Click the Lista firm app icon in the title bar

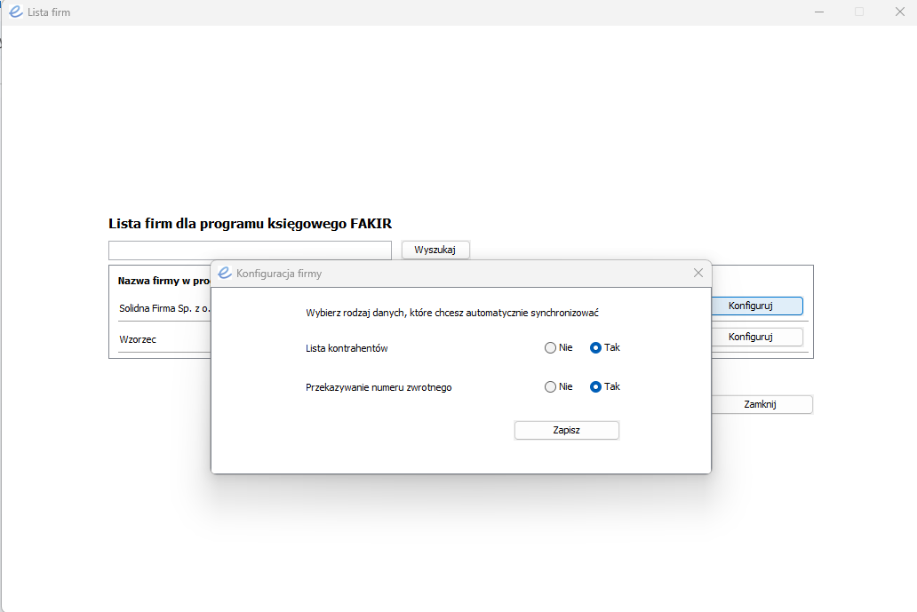16,12
